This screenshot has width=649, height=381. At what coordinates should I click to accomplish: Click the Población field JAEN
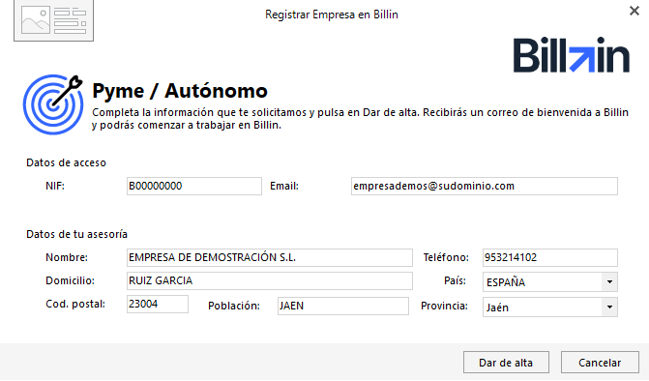point(343,307)
